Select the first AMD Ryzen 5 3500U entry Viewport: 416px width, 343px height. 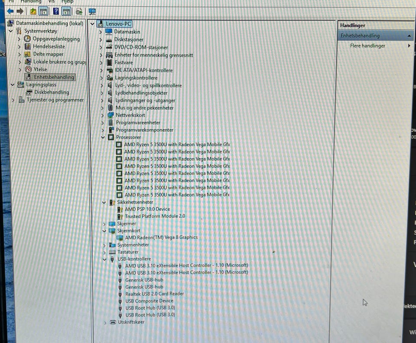click(x=177, y=144)
